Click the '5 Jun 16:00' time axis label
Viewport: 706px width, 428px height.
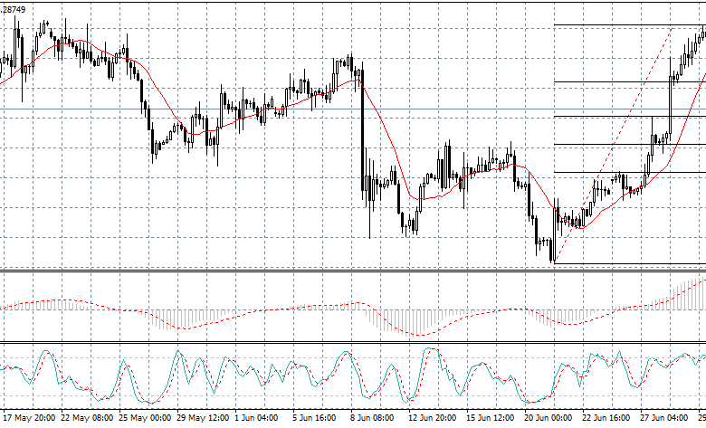[317, 419]
